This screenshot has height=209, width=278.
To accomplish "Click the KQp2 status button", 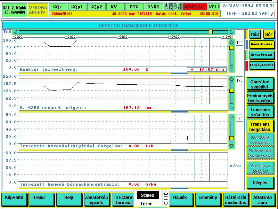I will [96, 7].
